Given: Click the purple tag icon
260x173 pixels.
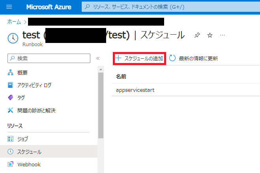Looking at the screenshot, I should [x=10, y=97].
